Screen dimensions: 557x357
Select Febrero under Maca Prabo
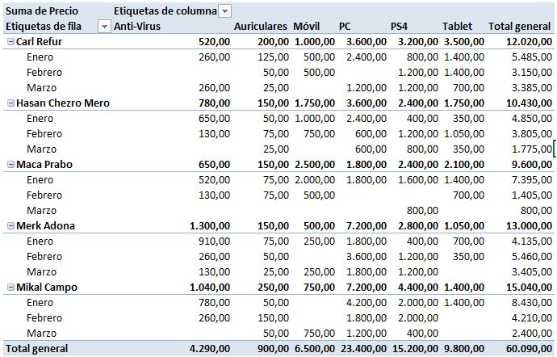pos(44,195)
